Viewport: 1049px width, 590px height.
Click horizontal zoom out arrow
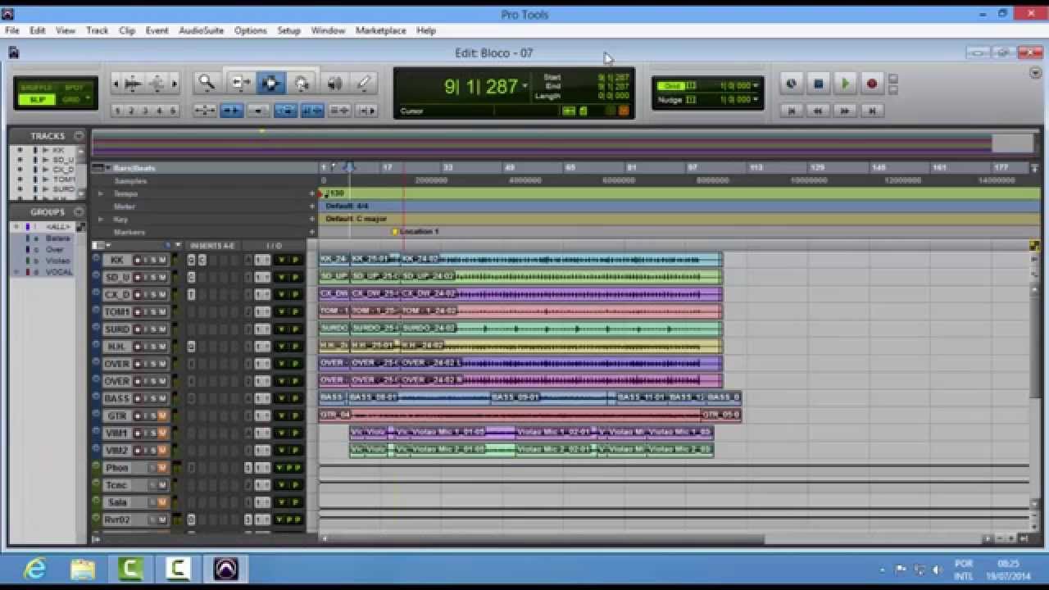point(116,83)
